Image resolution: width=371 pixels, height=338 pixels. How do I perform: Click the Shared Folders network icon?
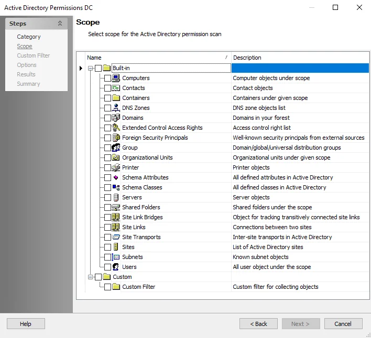click(x=116, y=207)
